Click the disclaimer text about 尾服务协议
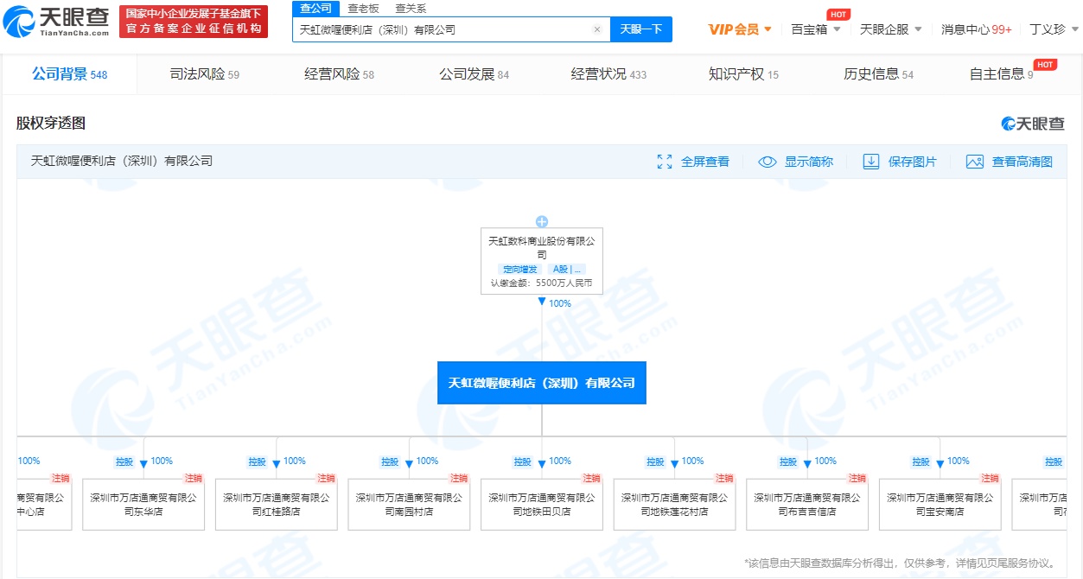 click(900, 563)
